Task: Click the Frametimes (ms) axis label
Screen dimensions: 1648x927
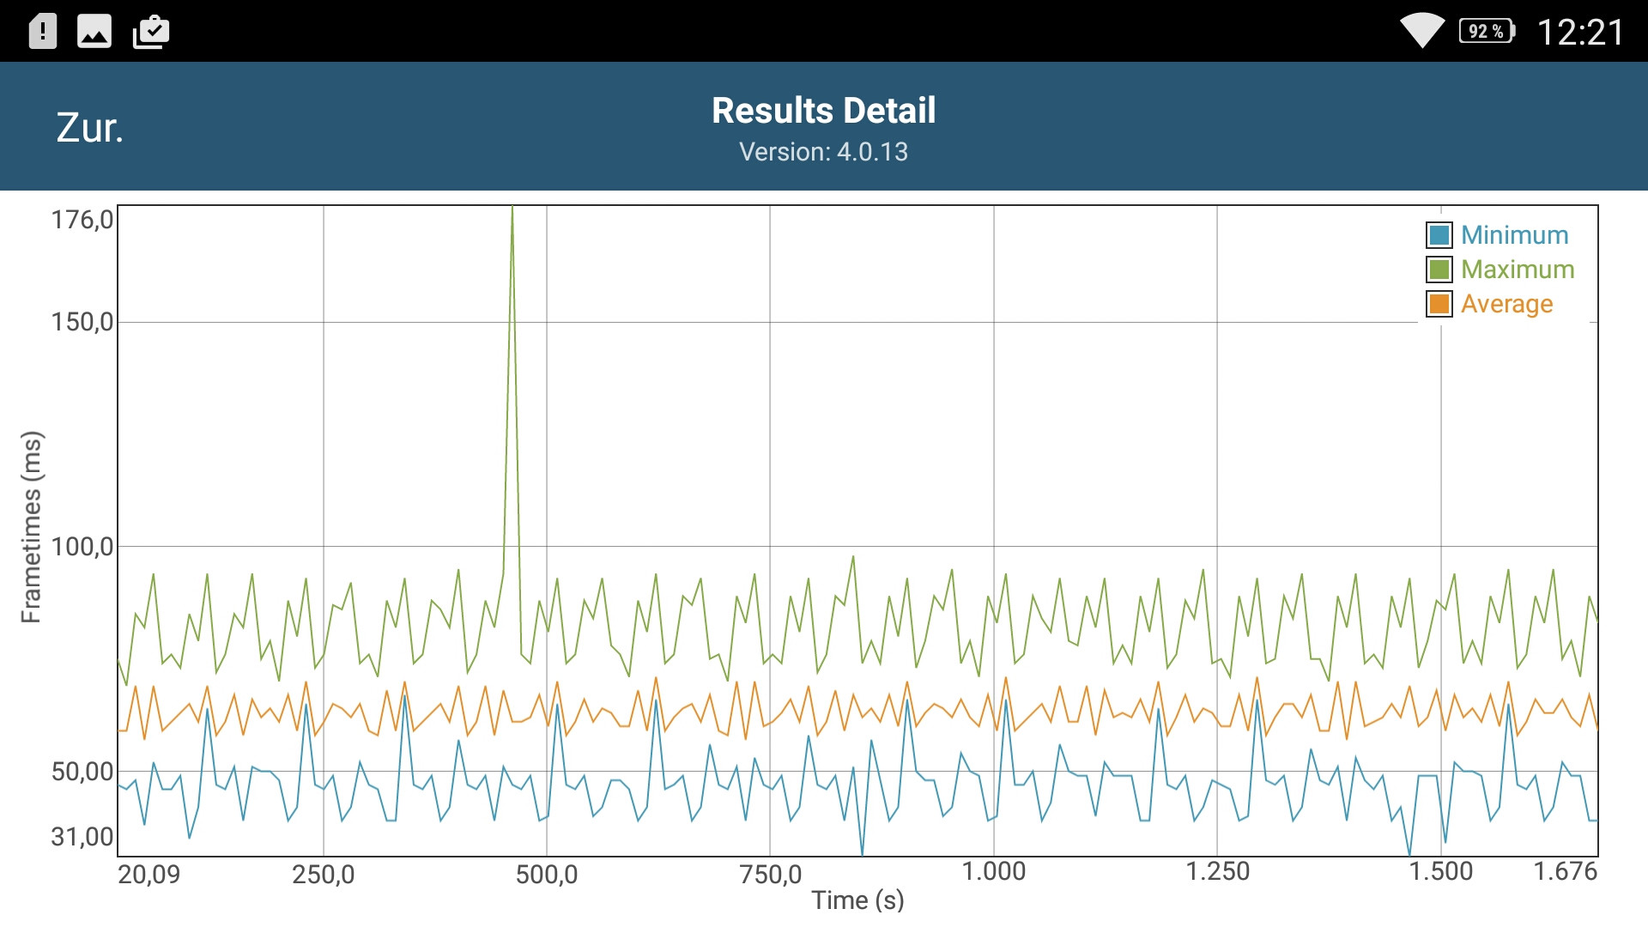Action: click(32, 527)
